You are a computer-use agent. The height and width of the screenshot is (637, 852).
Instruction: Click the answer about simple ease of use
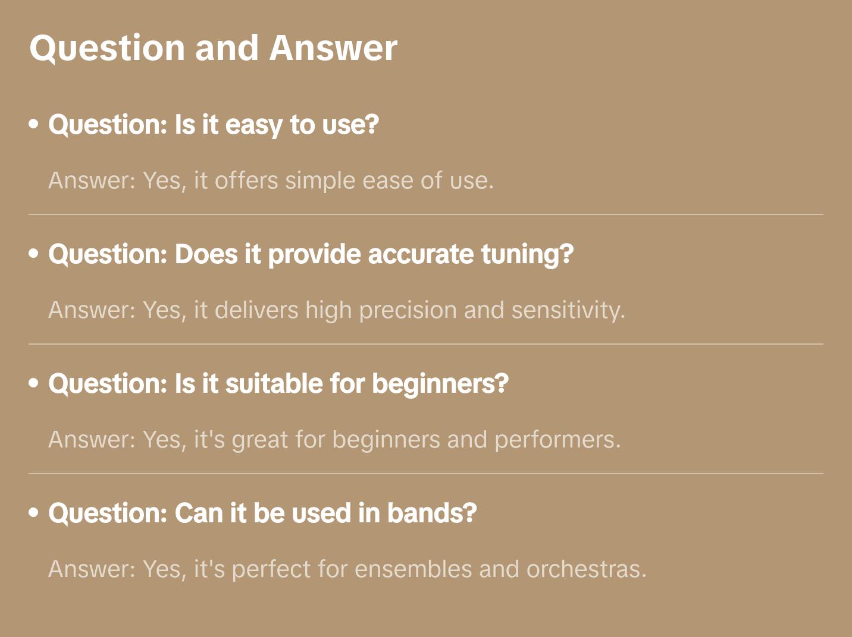pos(271,181)
